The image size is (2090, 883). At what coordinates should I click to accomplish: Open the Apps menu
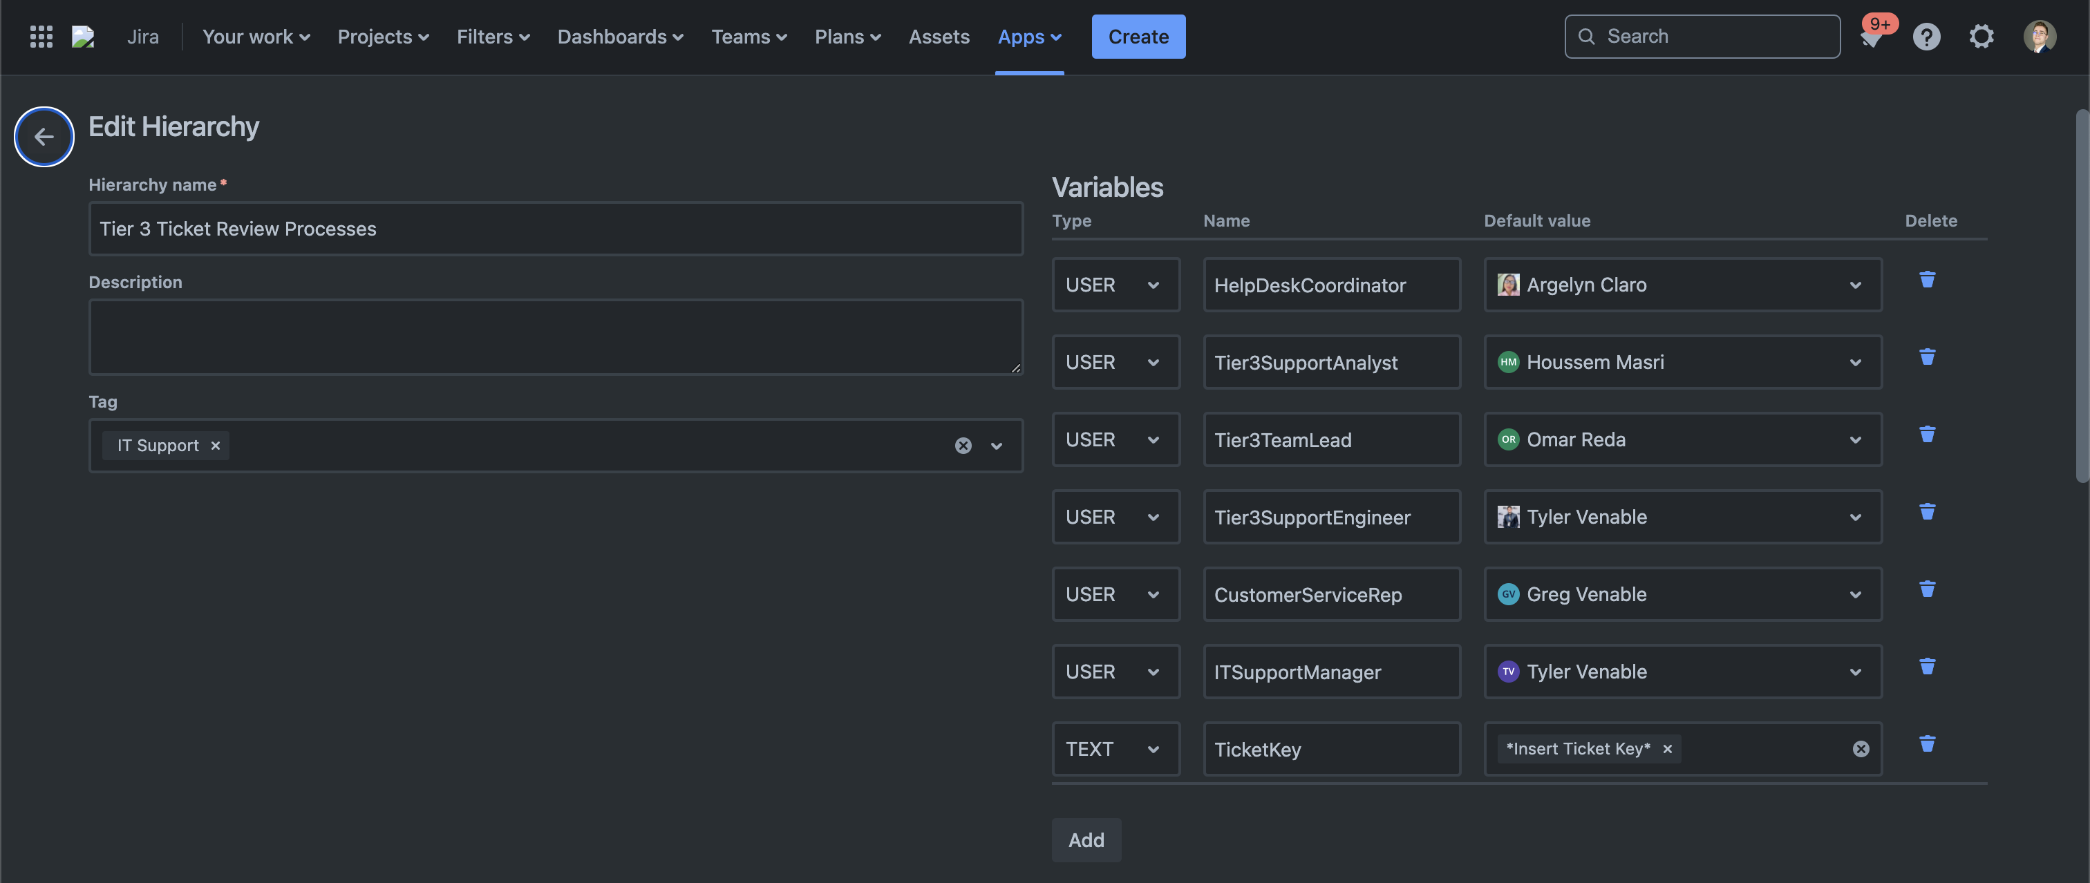[x=1029, y=37]
